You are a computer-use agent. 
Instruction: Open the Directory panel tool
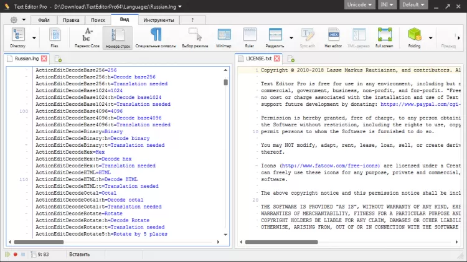18,37
